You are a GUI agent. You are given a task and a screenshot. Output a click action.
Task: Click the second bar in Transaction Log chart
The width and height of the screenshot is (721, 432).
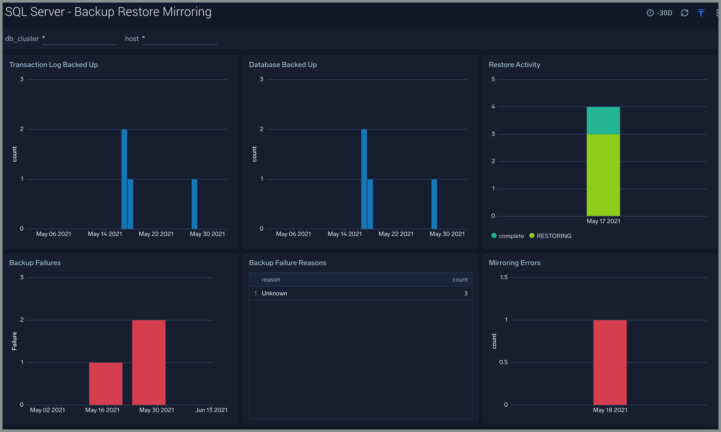[x=130, y=204]
